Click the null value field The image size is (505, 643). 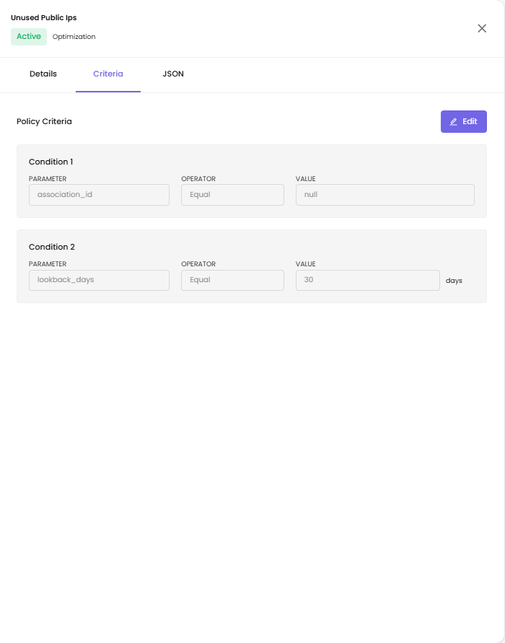pyautogui.click(x=385, y=195)
